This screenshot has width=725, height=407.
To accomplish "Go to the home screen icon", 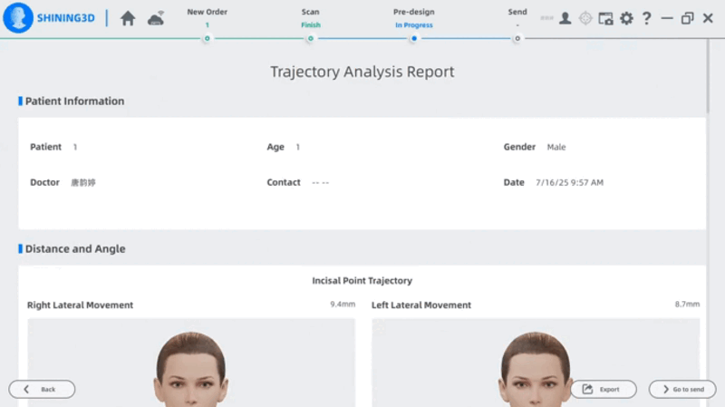I will coord(128,18).
